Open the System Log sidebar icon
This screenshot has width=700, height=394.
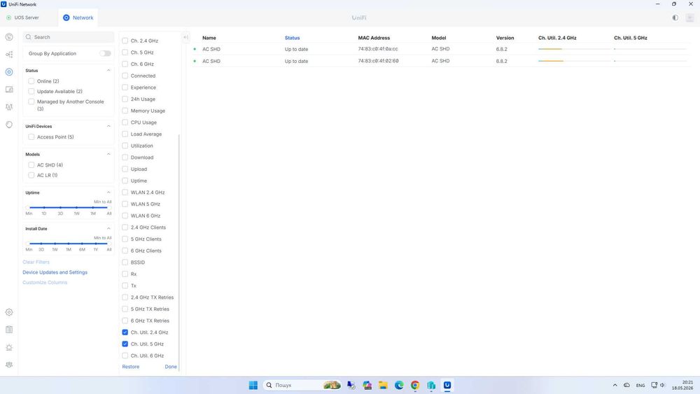[9, 330]
